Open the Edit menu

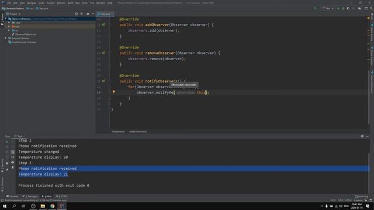pyautogui.click(x=15, y=3)
